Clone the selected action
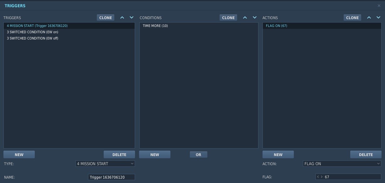 tap(352, 18)
